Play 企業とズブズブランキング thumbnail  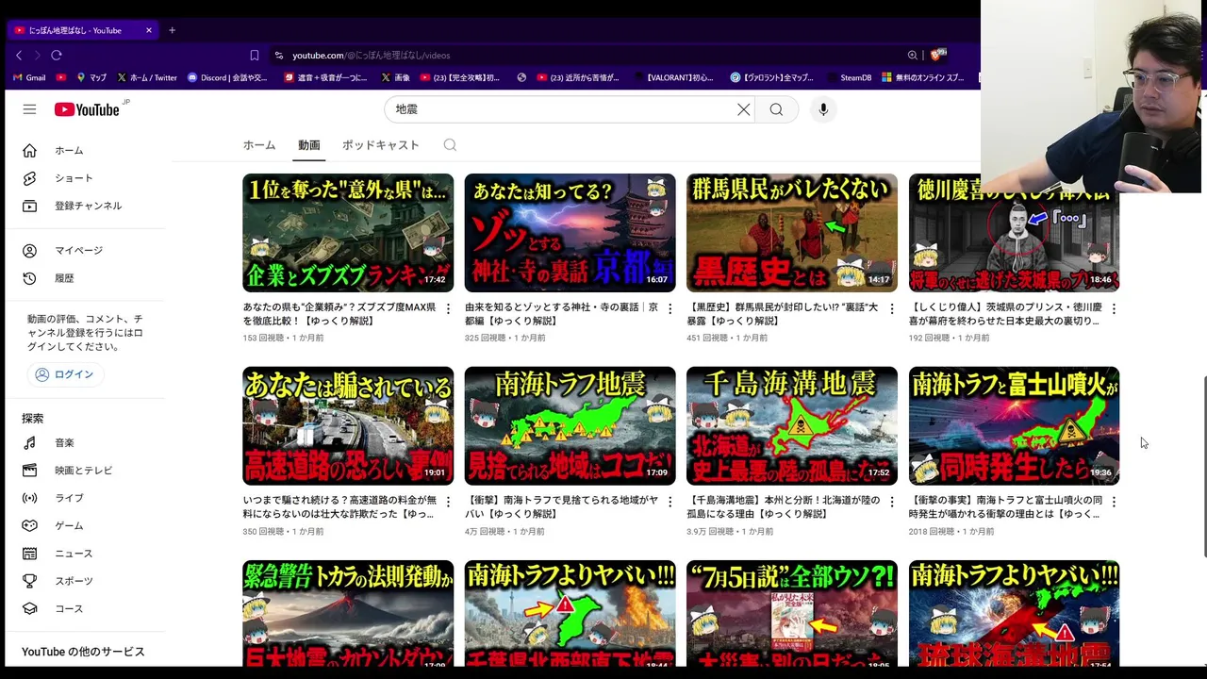pos(348,233)
